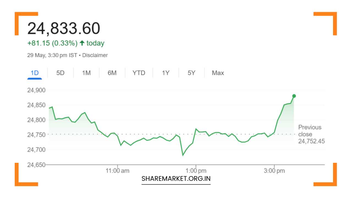Image resolution: width=352 pixels, height=198 pixels.
Task: Click the chart's lowest dip point
Action: pyautogui.click(x=183, y=155)
